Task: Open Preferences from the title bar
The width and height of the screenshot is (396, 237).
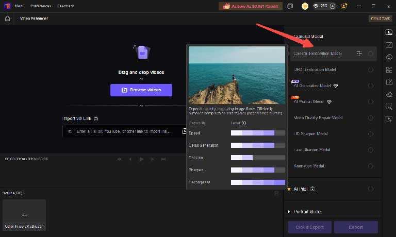Action: click(x=41, y=6)
